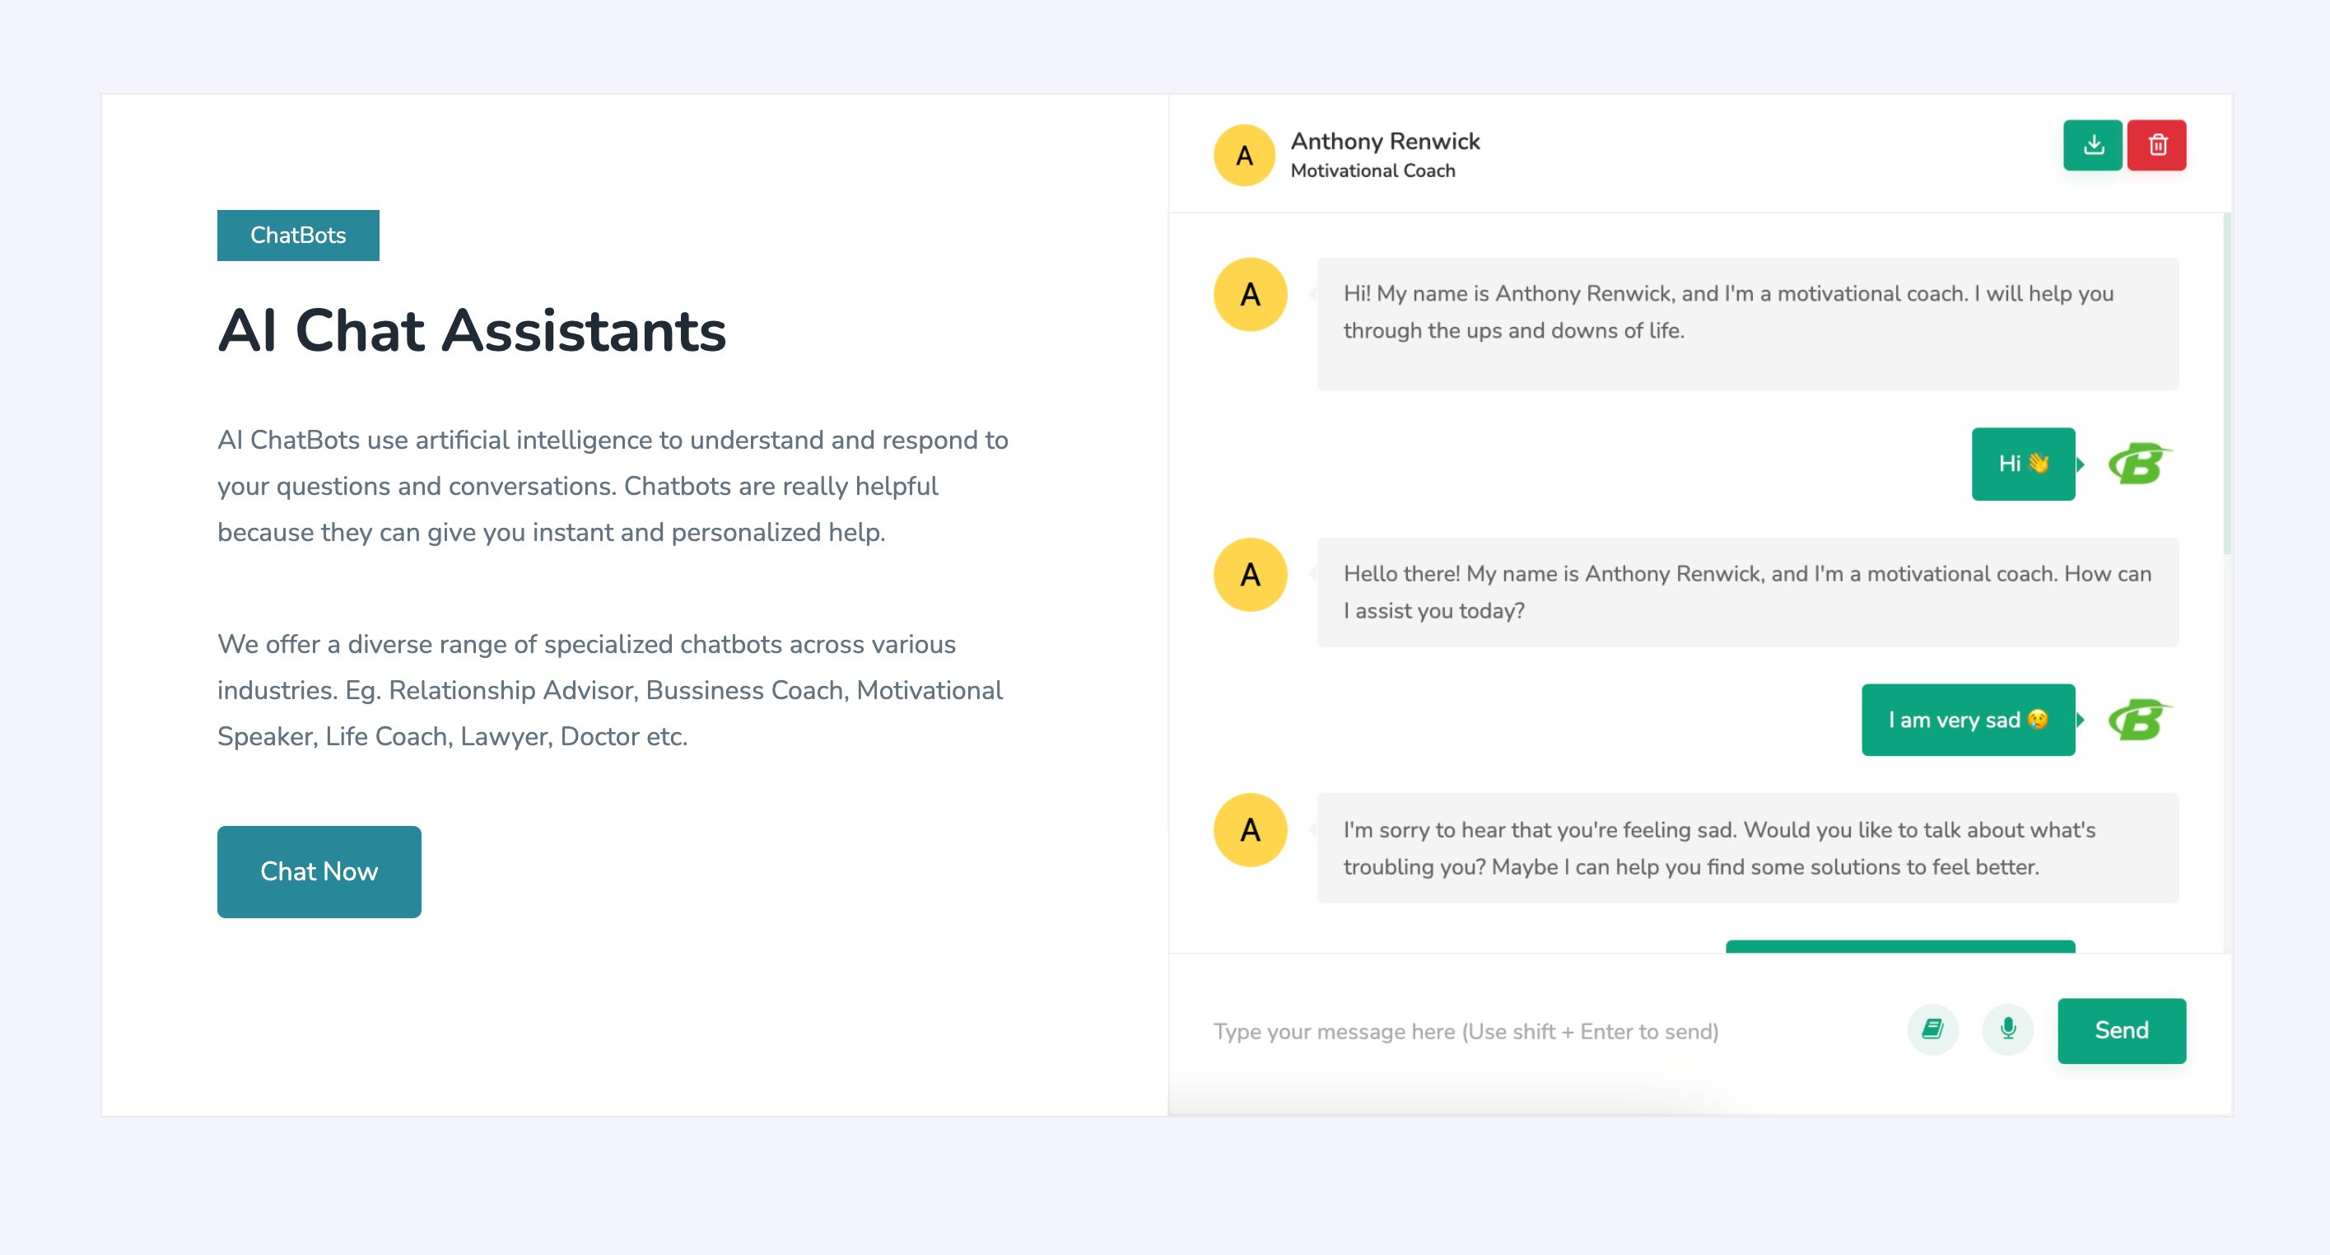
Task: Click user avatar beside sad message
Action: pyautogui.click(x=2138, y=721)
